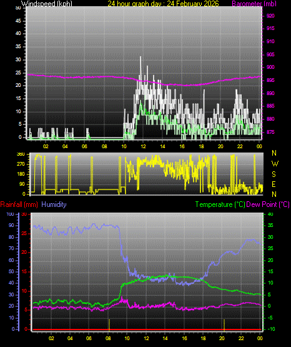291x347 pixels.
Task: Click the 90 wind direction axis value
Action: click(22, 184)
